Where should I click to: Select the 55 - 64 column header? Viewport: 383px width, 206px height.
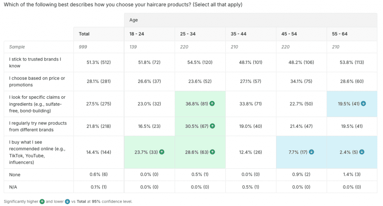[340, 34]
